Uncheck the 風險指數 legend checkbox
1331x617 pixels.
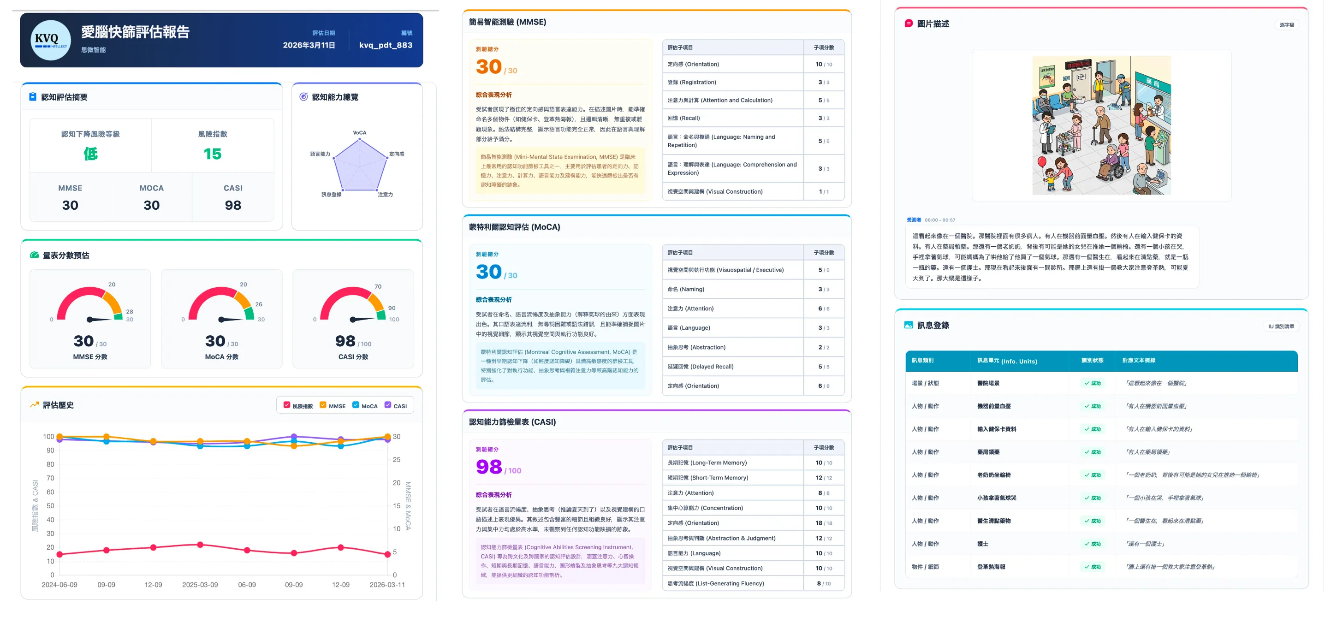pyautogui.click(x=287, y=405)
